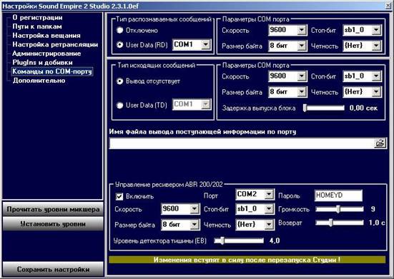Open Размер байта dropdown in top COM port group
This screenshot has width=394, height=279.
pos(302,46)
